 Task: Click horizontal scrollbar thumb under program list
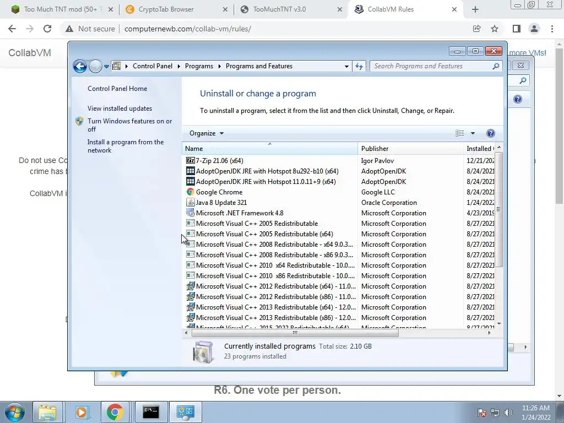pyautogui.click(x=295, y=333)
